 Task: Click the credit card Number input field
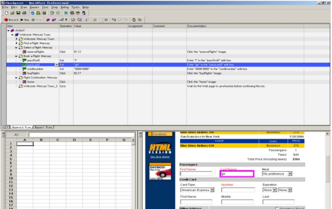238,190
